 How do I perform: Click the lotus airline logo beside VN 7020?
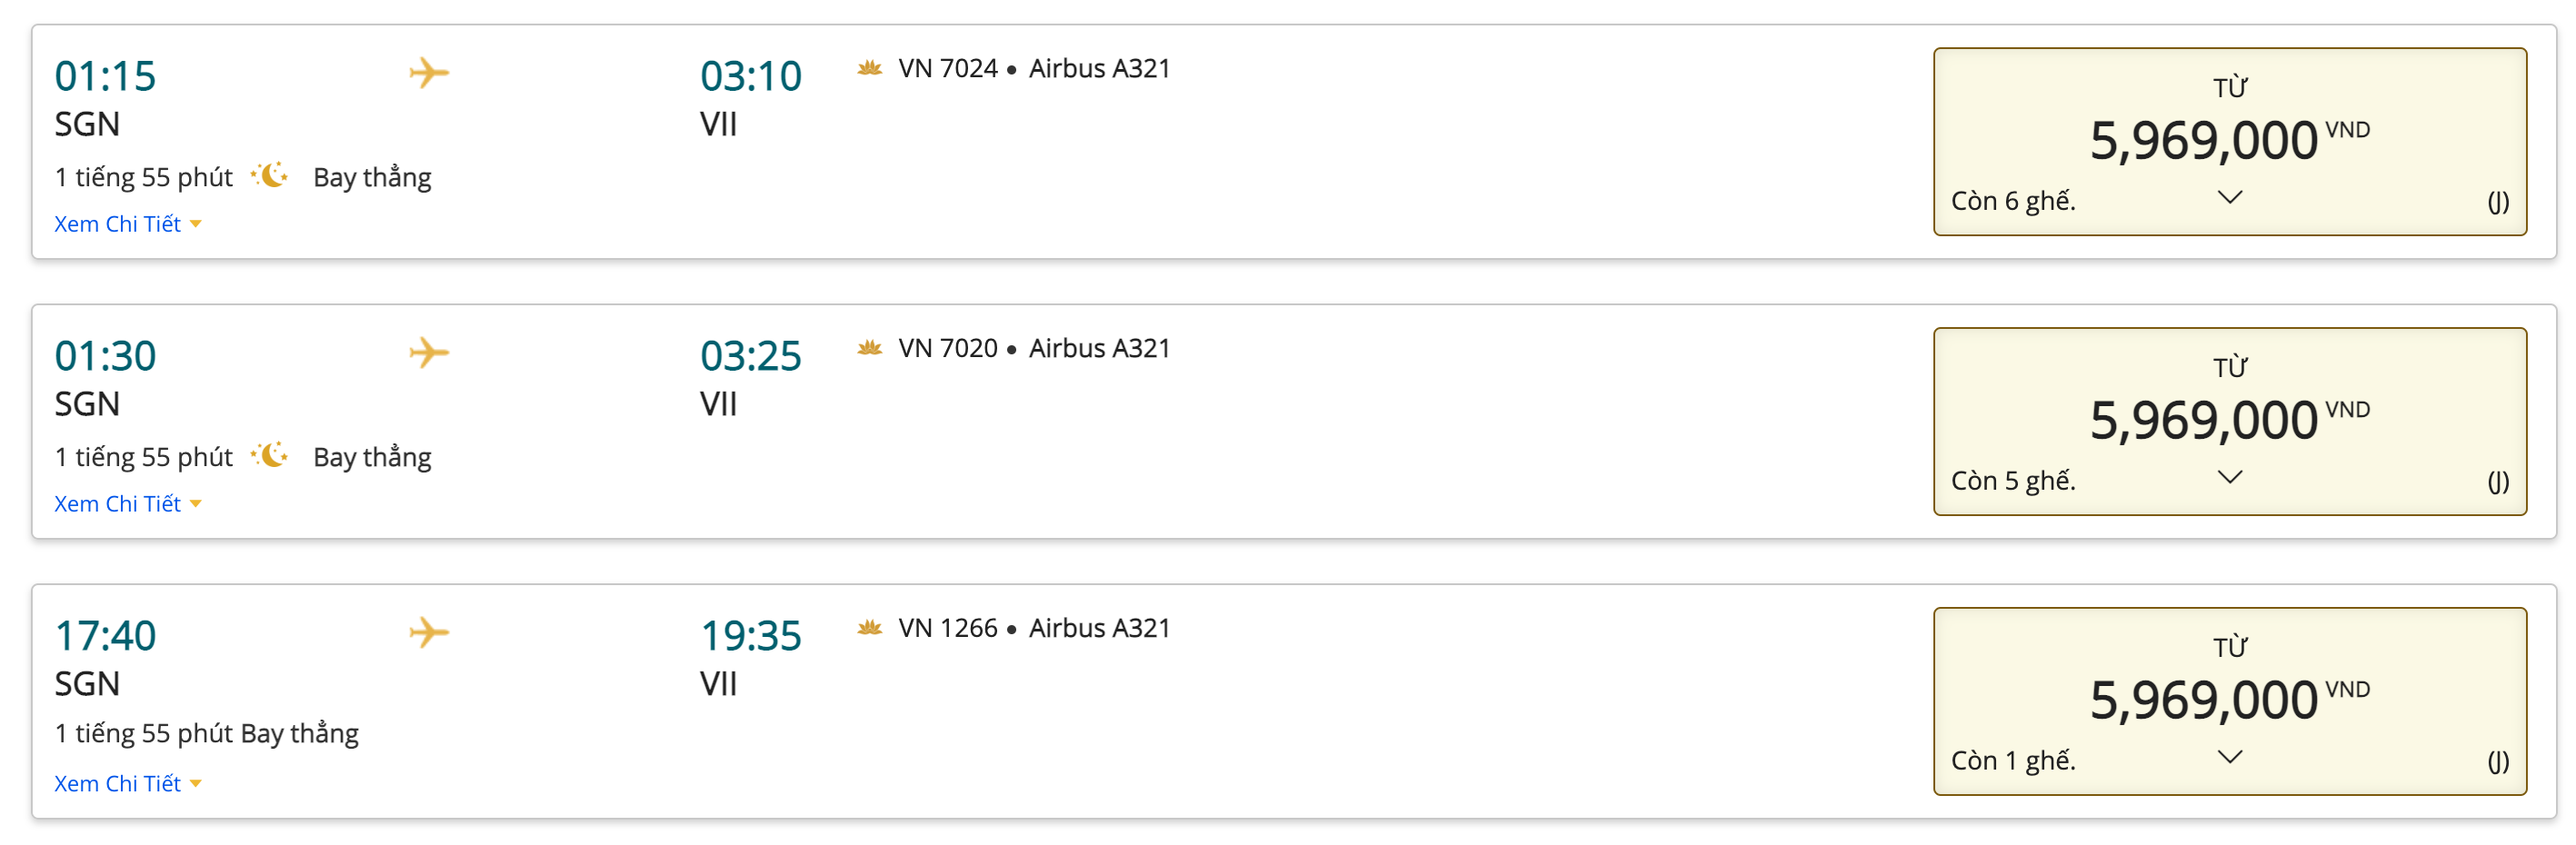click(x=869, y=348)
